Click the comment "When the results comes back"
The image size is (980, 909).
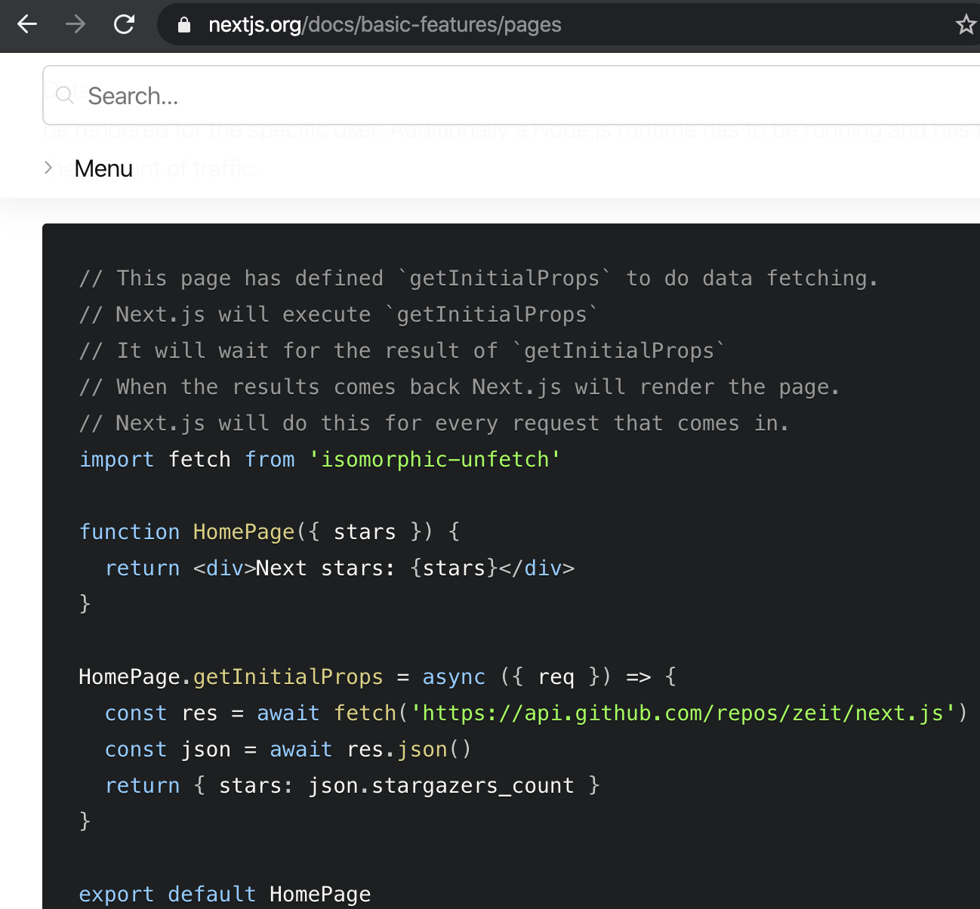click(x=459, y=387)
